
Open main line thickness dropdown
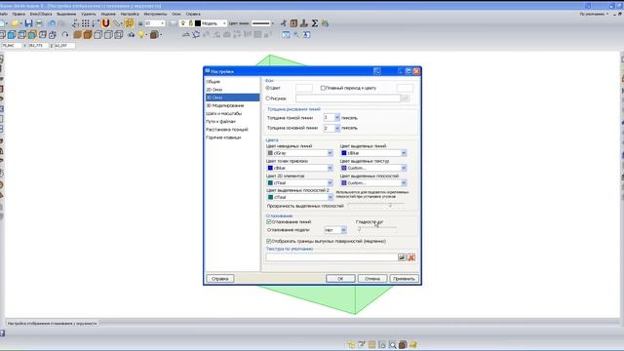[x=337, y=128]
